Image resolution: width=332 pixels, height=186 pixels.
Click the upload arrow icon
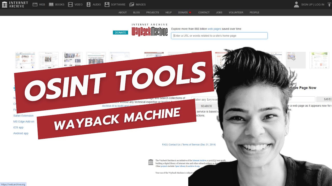point(329,4)
